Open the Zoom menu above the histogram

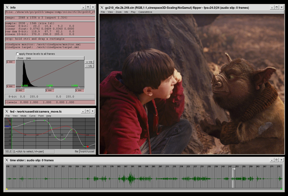tap(20, 58)
